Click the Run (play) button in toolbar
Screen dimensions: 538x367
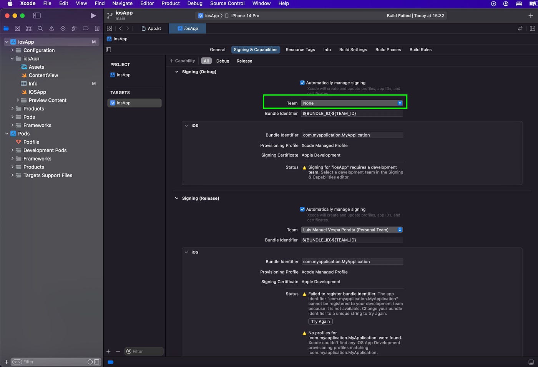click(93, 16)
